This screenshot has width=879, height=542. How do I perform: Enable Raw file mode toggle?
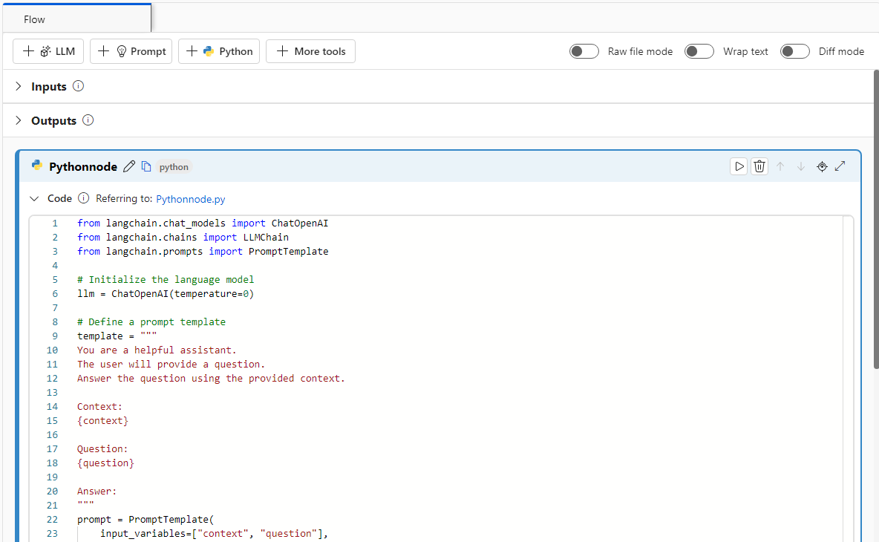point(584,51)
